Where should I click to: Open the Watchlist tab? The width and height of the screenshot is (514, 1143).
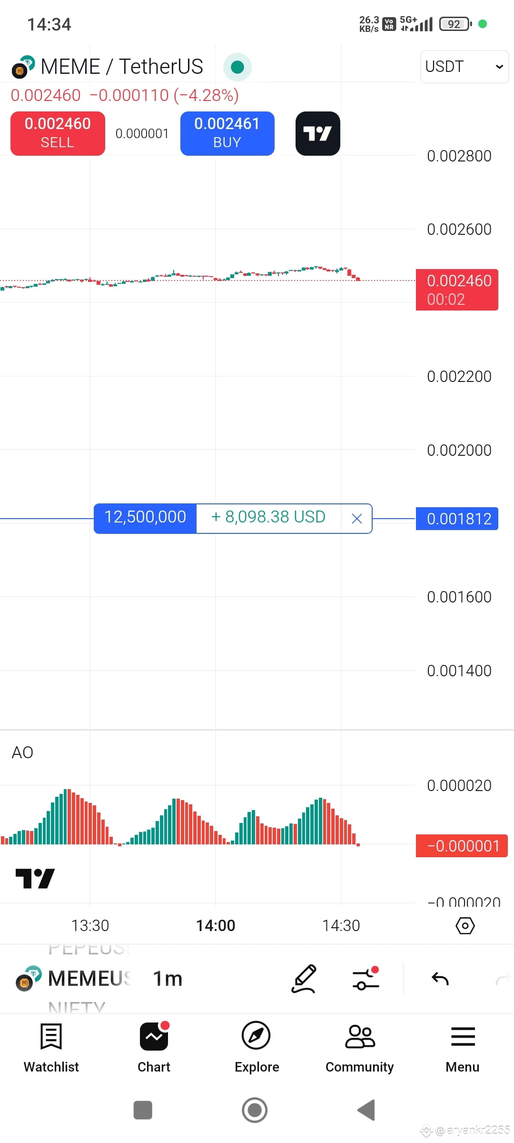tap(51, 1047)
